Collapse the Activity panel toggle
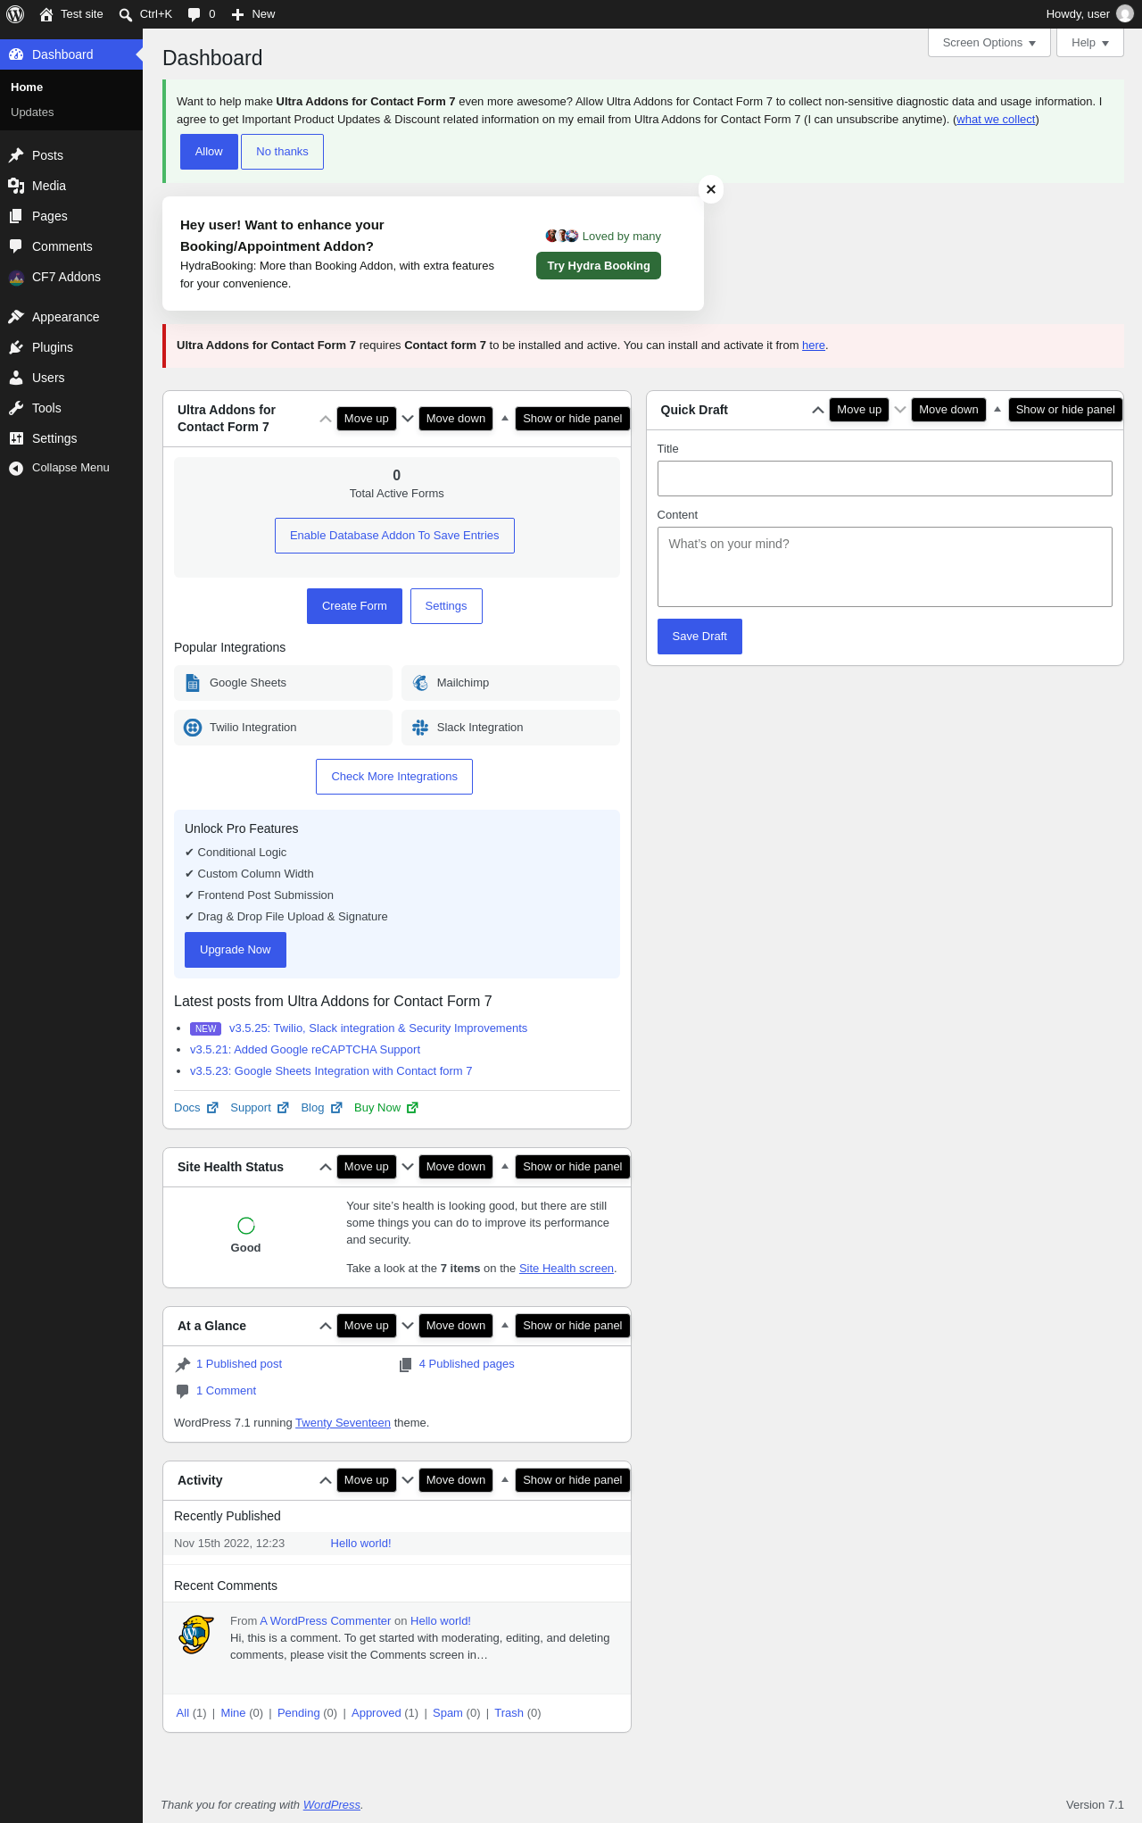This screenshot has width=1142, height=1823. (x=505, y=1480)
